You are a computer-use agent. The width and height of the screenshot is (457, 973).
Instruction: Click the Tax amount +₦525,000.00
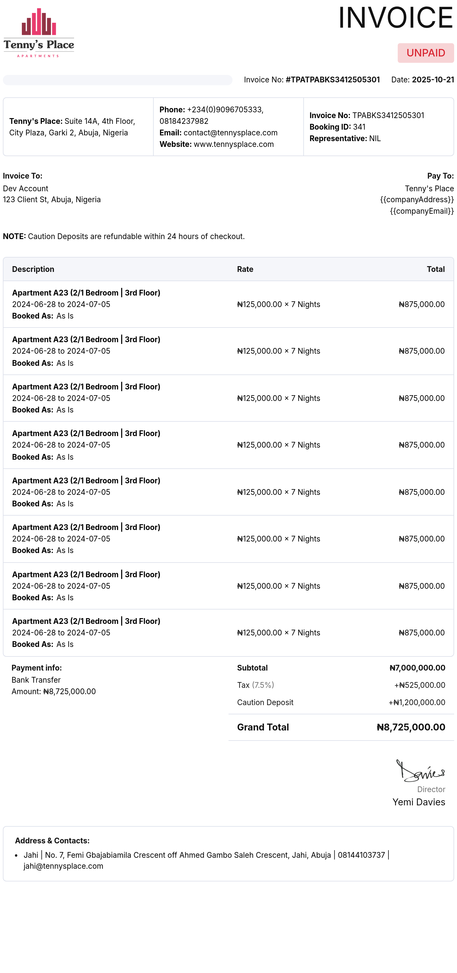(x=419, y=685)
